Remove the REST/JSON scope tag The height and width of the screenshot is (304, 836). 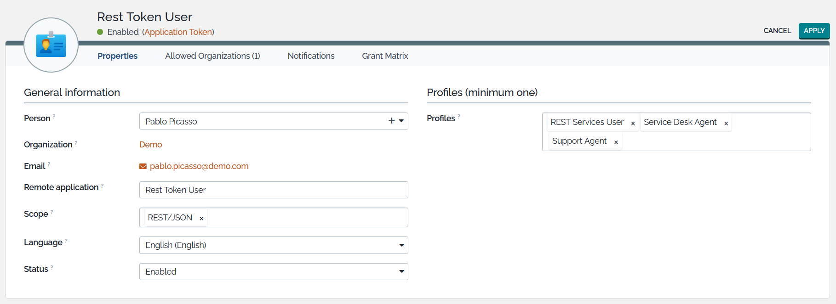(201, 219)
